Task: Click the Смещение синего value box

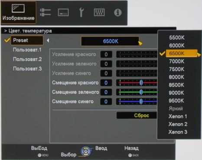Action: click(106, 102)
